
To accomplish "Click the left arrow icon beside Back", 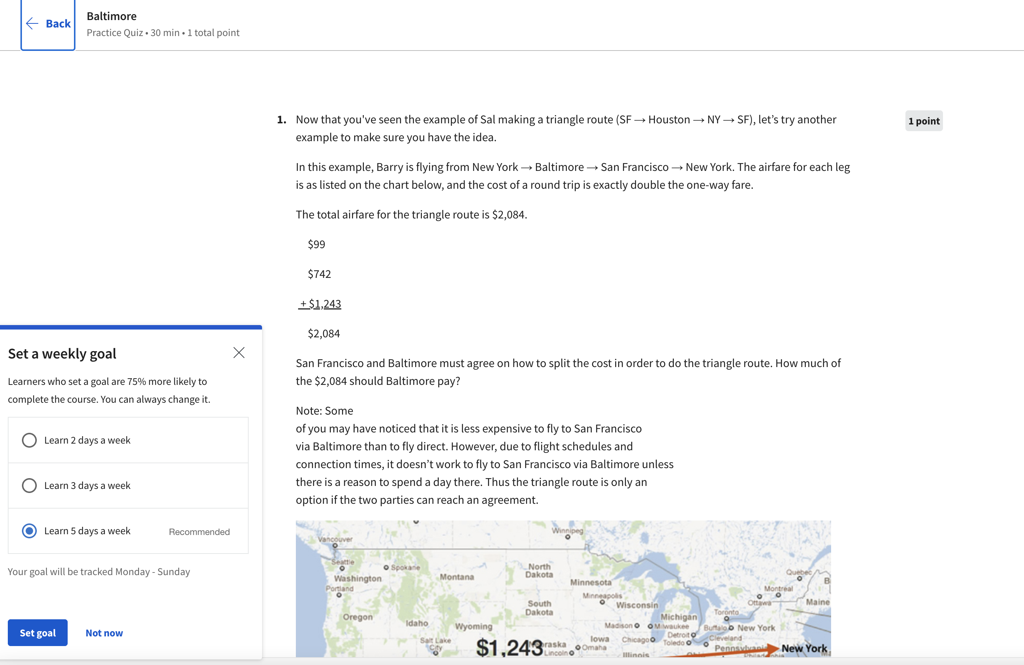I will [32, 23].
